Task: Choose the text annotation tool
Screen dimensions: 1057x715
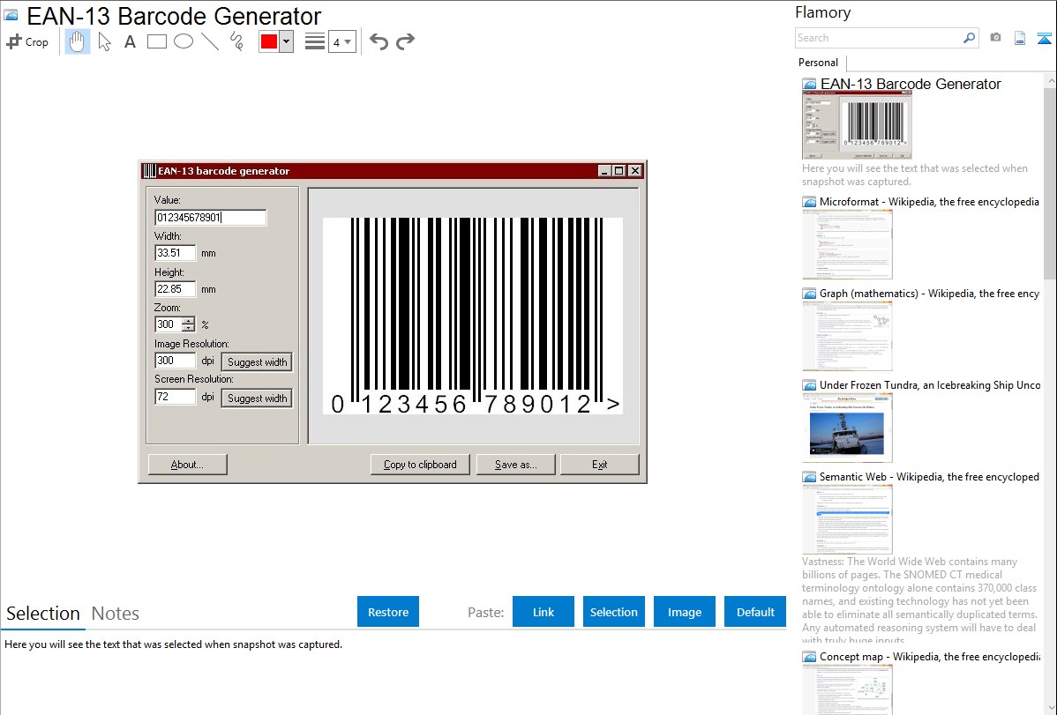Action: click(130, 41)
